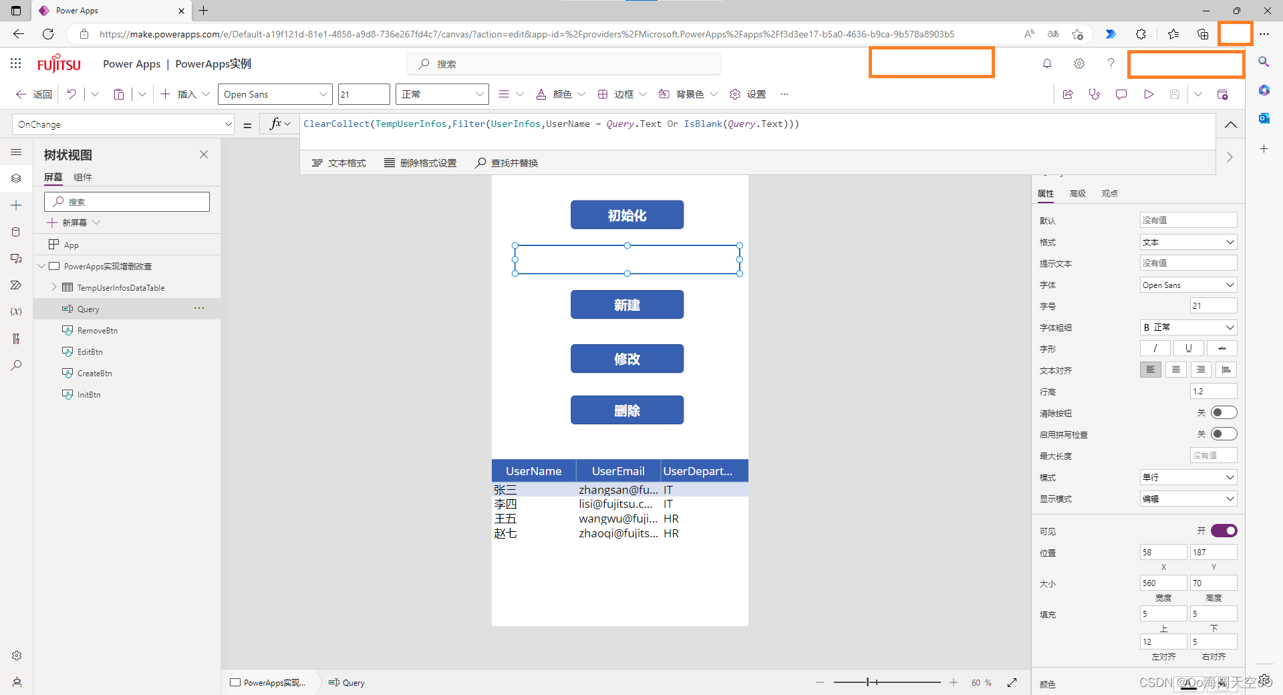The width and height of the screenshot is (1283, 695).
Task: Enable the 启用拼写检查 toggle
Action: click(x=1224, y=434)
